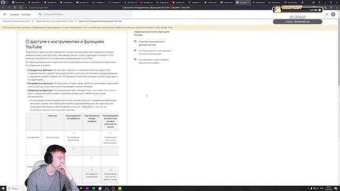The height and width of the screenshot is (191, 340).
Task: Click the browser Forward arrow button
Action: tap(9, 7)
